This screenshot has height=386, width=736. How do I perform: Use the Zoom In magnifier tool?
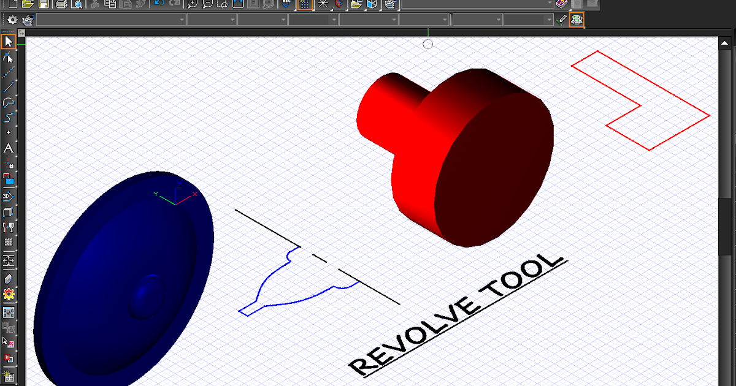(193, 4)
